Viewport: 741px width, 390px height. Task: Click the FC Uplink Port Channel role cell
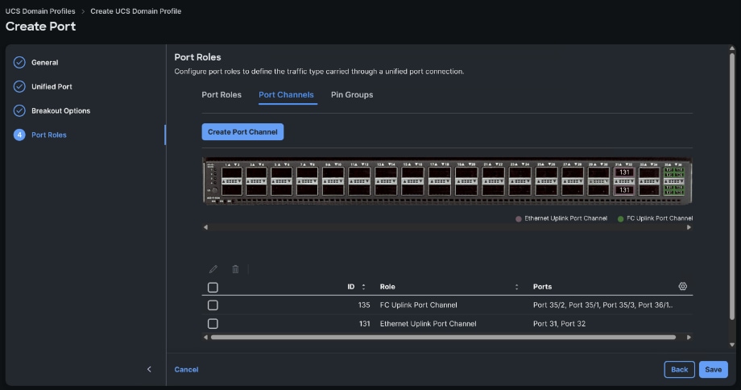tap(418, 305)
